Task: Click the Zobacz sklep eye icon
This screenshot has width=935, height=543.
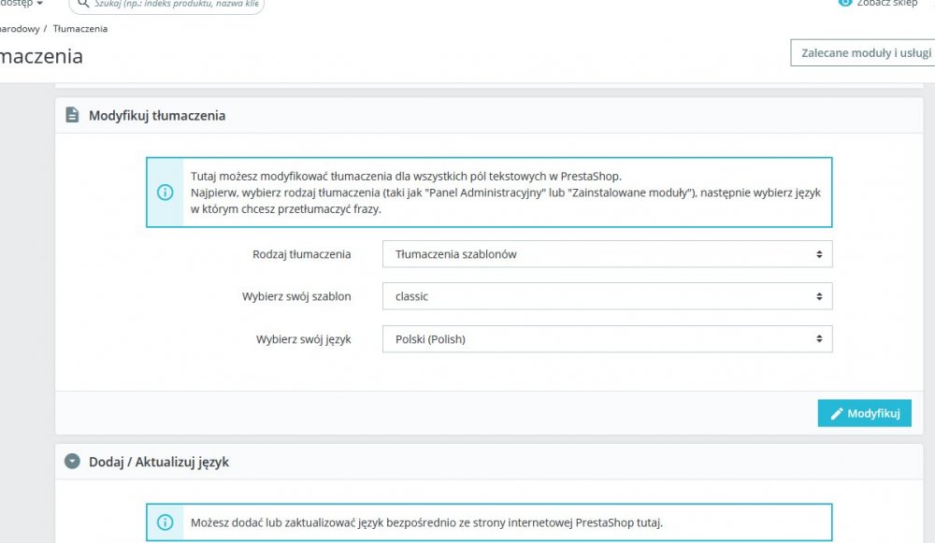Action: (846, 3)
